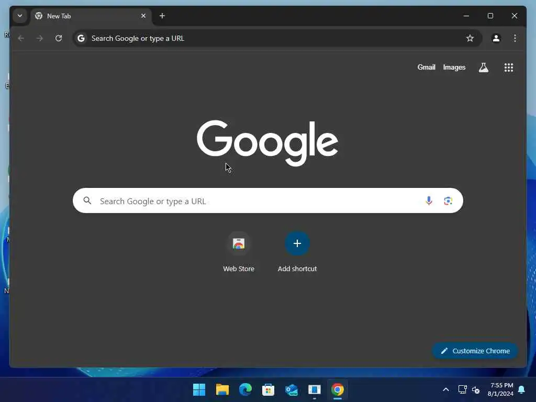Select the New Tab browser tab
Screen dimensions: 536x402
91,16
